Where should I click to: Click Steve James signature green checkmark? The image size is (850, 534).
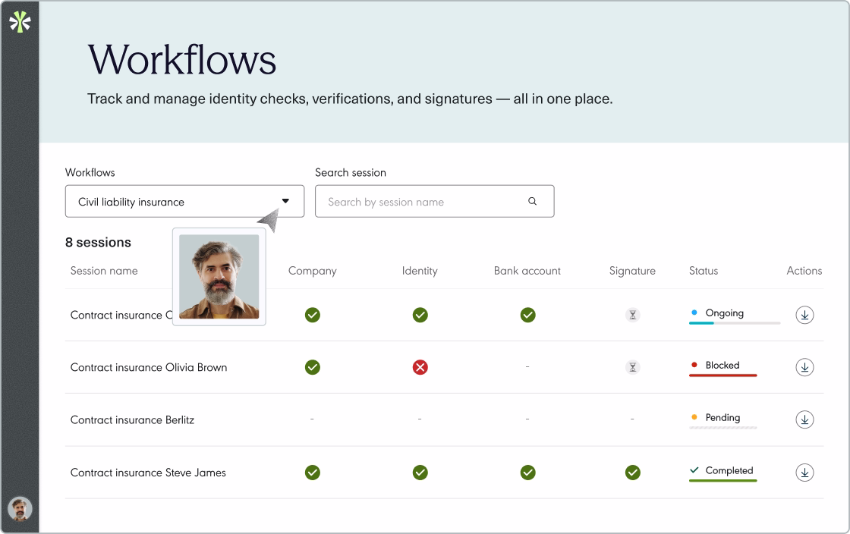[x=633, y=473]
